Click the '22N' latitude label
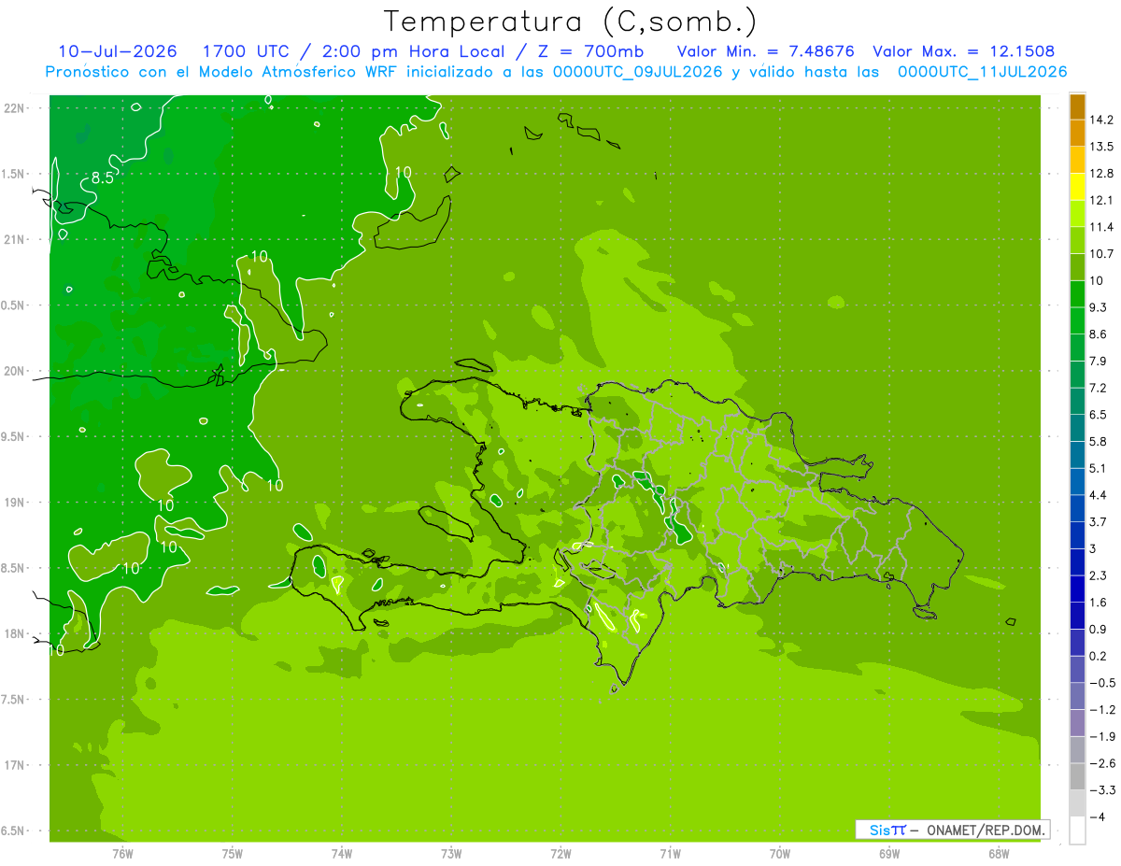The width and height of the screenshot is (1121, 866). pyautogui.click(x=15, y=108)
